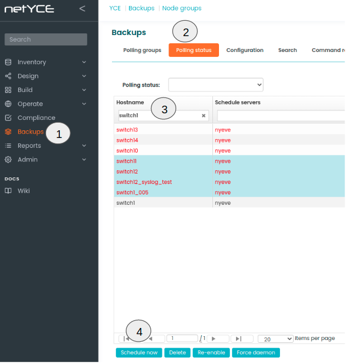Select the switch13 row

[229, 130]
